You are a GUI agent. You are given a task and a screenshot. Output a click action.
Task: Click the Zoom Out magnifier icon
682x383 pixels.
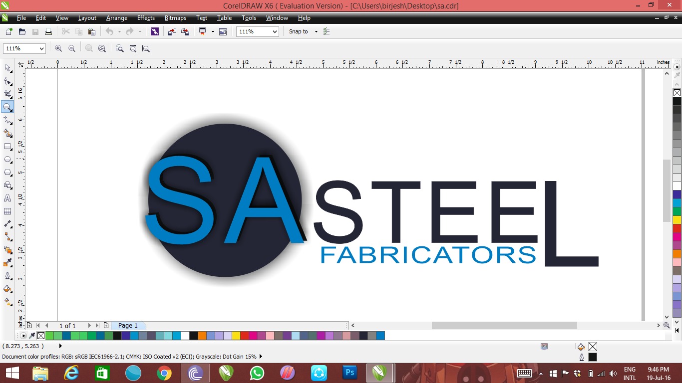72,48
